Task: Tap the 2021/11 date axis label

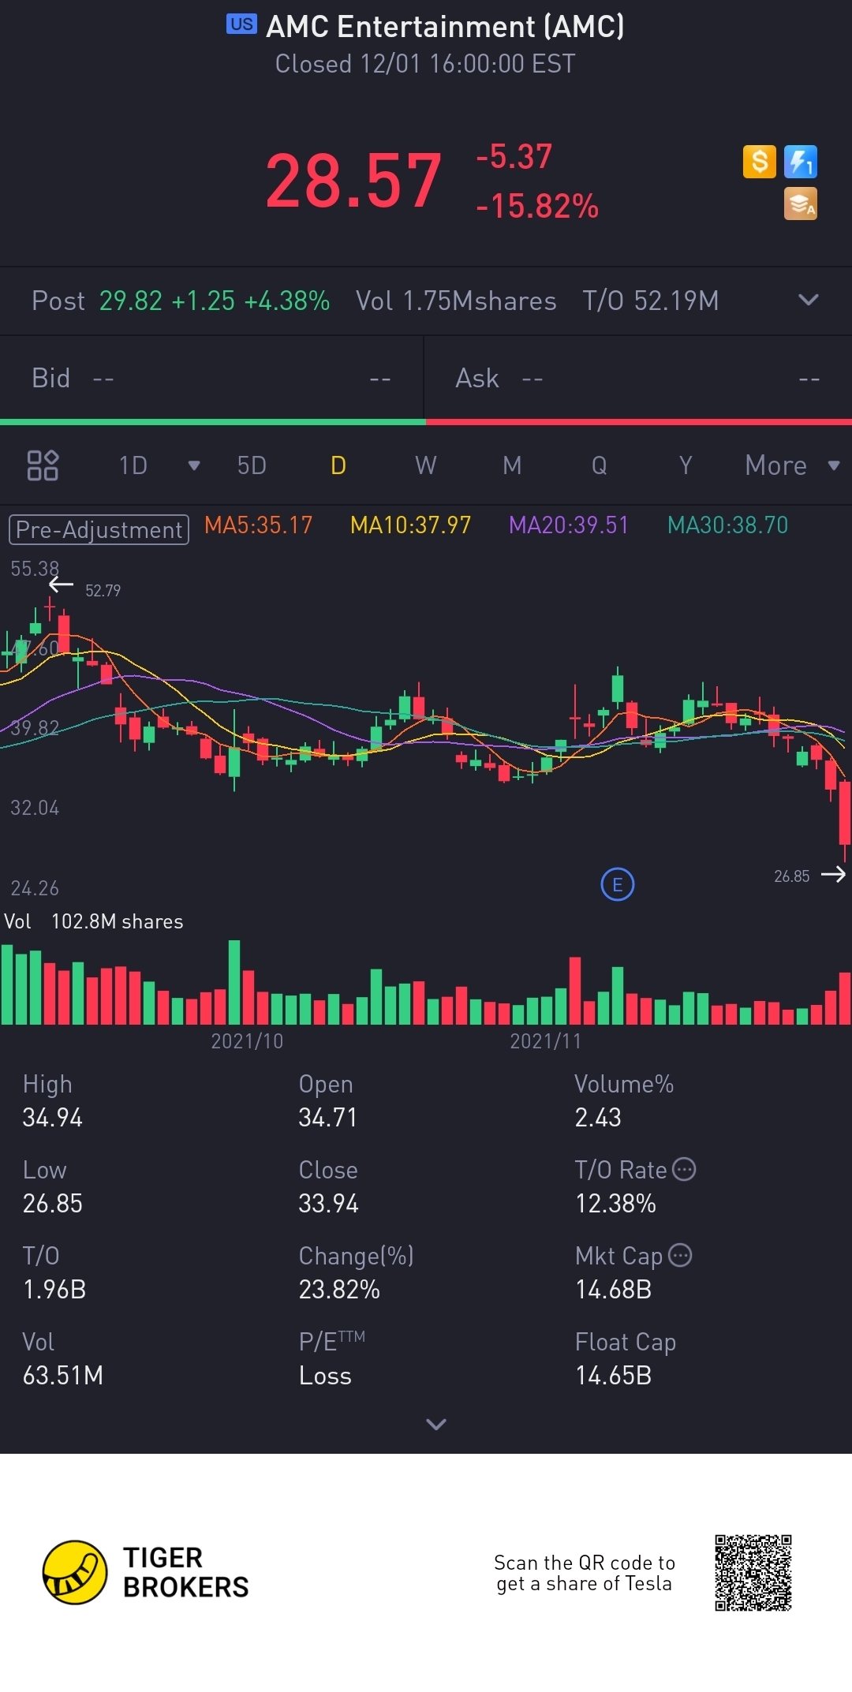Action: tap(545, 1041)
